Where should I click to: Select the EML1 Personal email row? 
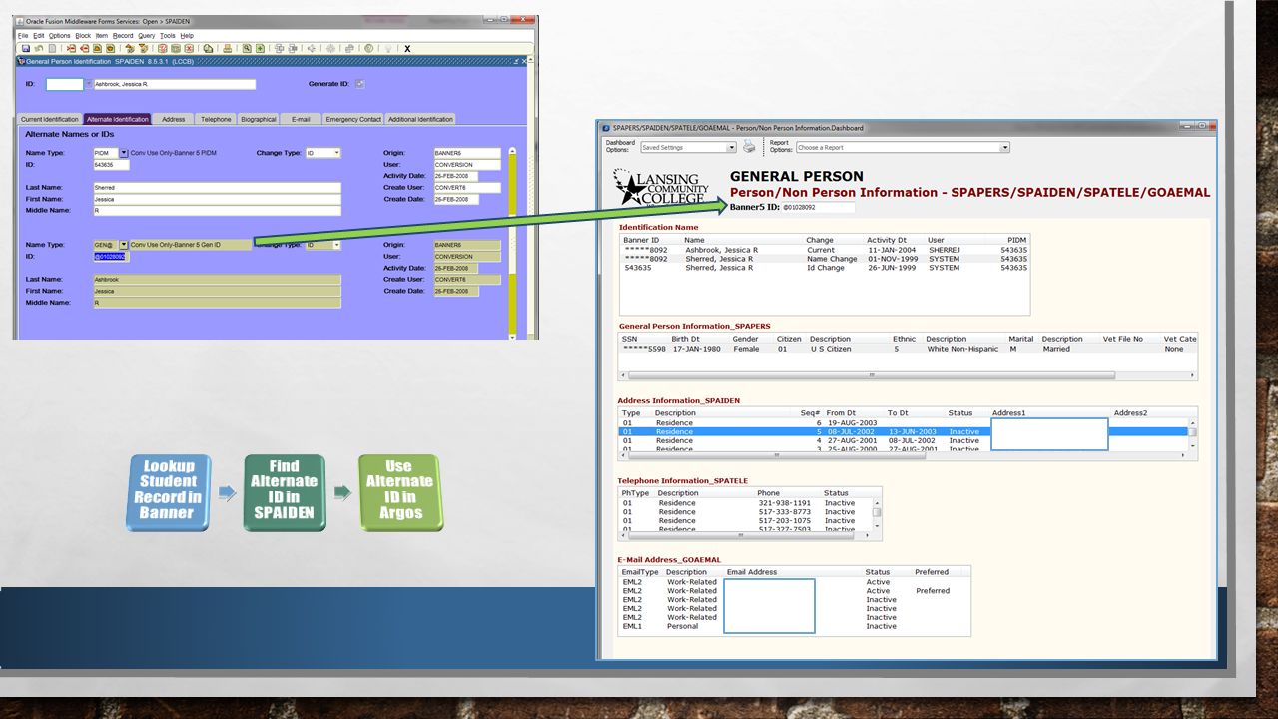click(795, 626)
